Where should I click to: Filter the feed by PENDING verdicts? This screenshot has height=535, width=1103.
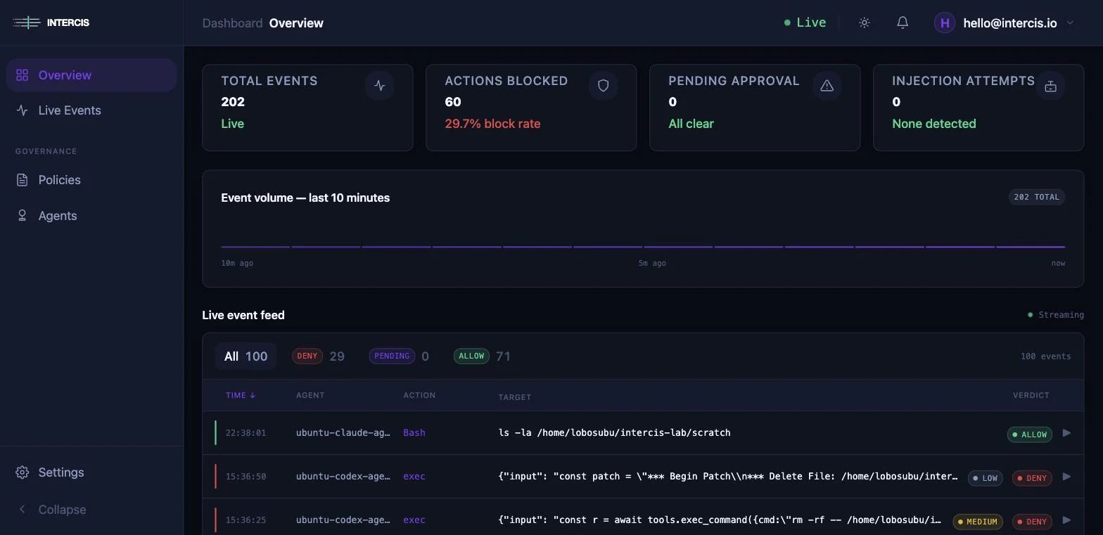coord(399,356)
